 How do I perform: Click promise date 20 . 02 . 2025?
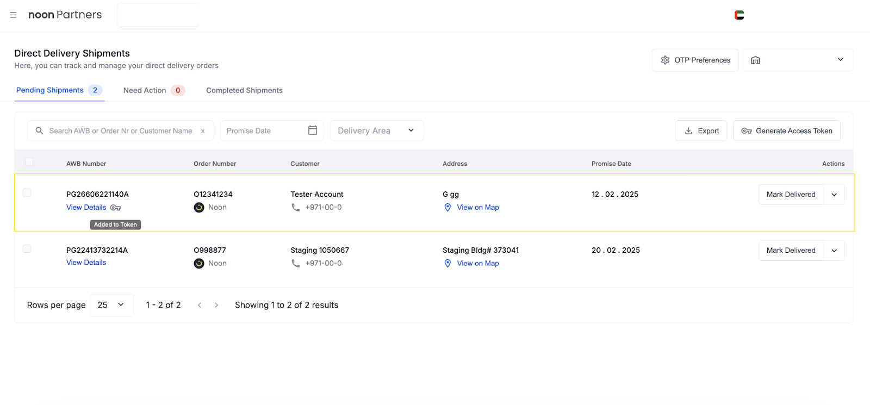click(616, 251)
